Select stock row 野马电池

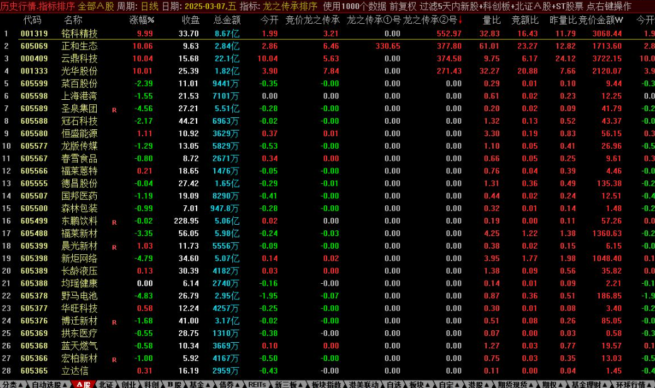[x=328, y=296]
